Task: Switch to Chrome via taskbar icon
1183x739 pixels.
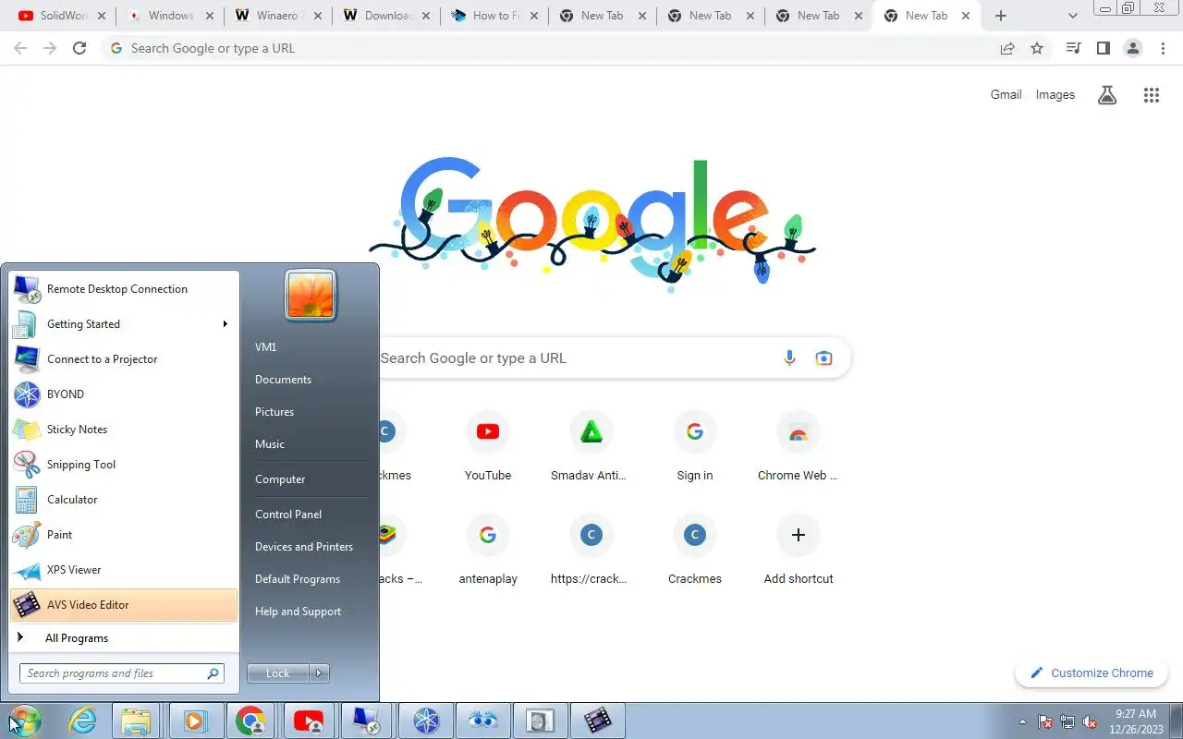Action: [x=250, y=721]
